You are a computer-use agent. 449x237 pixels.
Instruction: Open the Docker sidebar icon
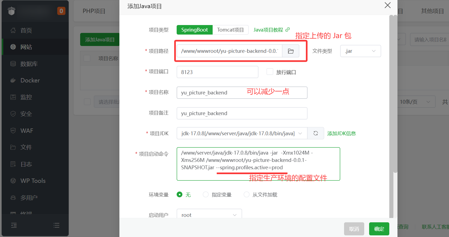tap(13, 81)
